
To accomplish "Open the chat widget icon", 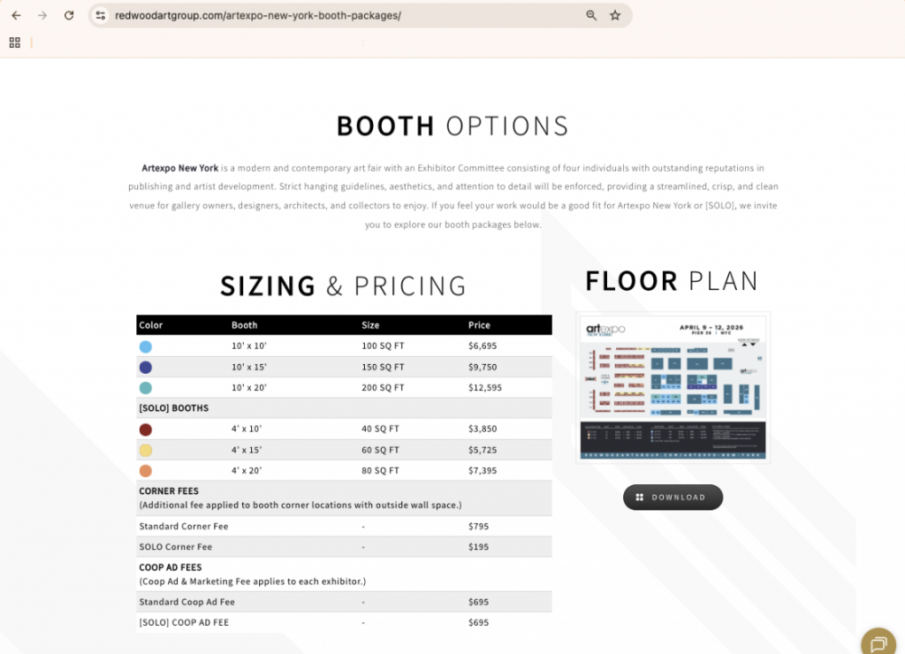I will click(x=878, y=643).
